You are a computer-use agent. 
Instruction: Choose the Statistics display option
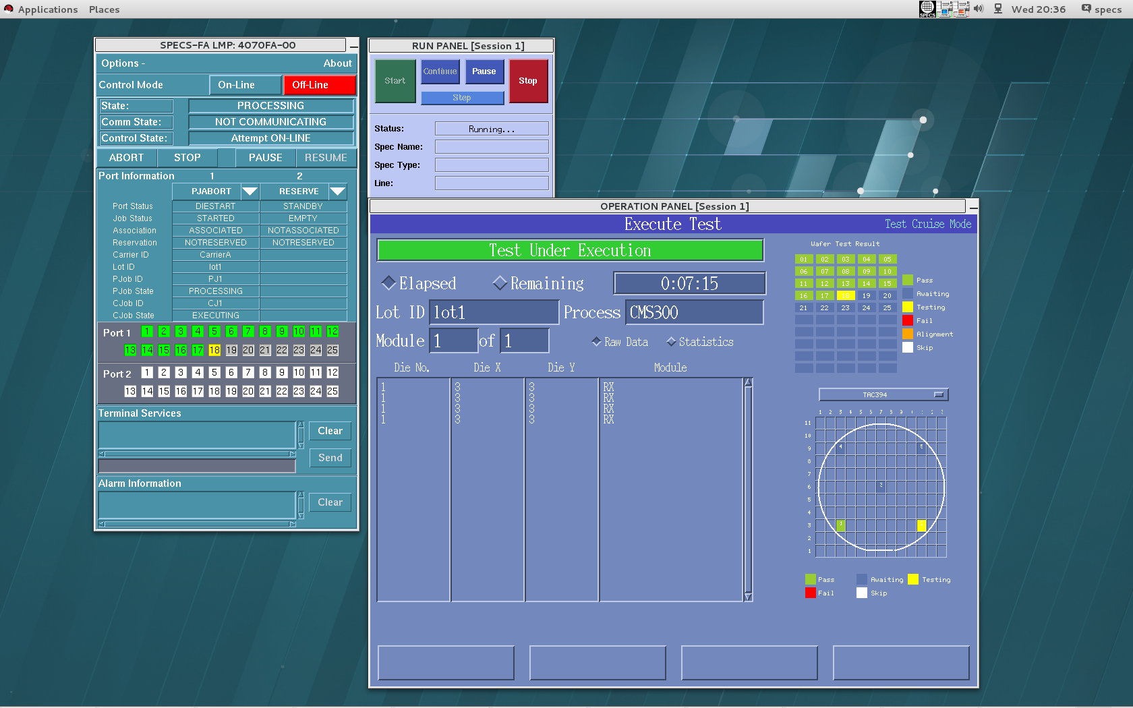pyautogui.click(x=671, y=342)
